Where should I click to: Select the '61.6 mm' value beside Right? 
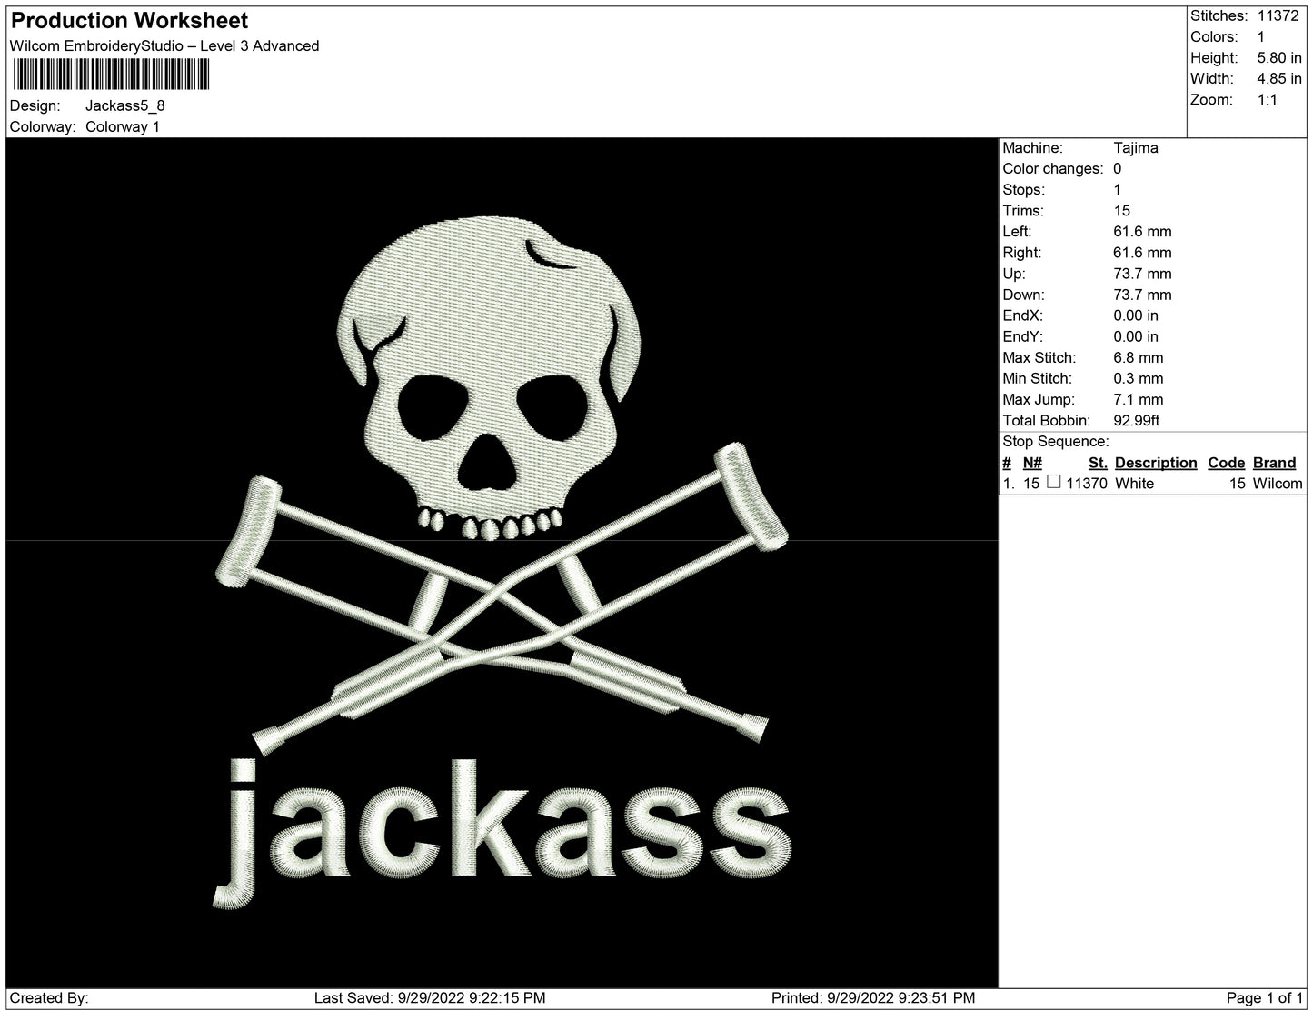click(x=1142, y=253)
